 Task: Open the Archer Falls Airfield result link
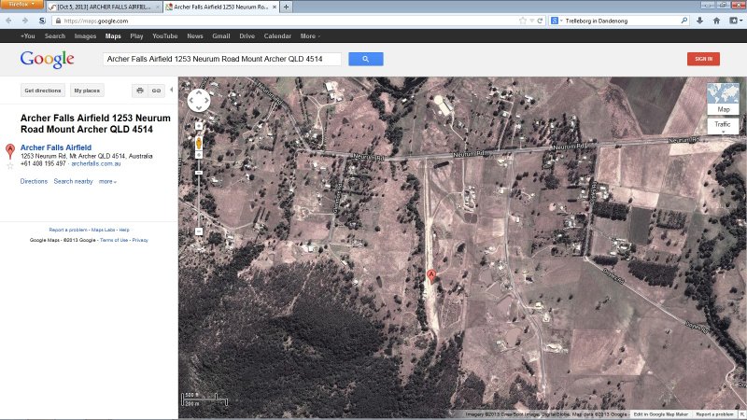pos(56,147)
